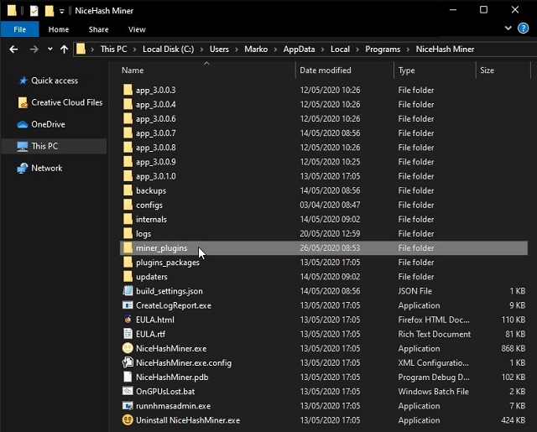Select the CreateLogReport.exe application icon
The width and height of the screenshot is (537, 432).
point(128,305)
